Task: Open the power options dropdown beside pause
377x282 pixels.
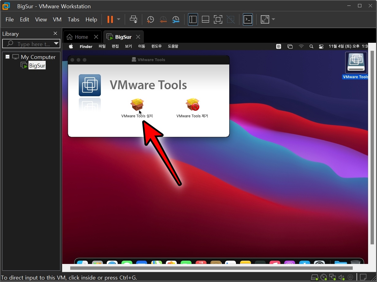Action: click(x=119, y=19)
